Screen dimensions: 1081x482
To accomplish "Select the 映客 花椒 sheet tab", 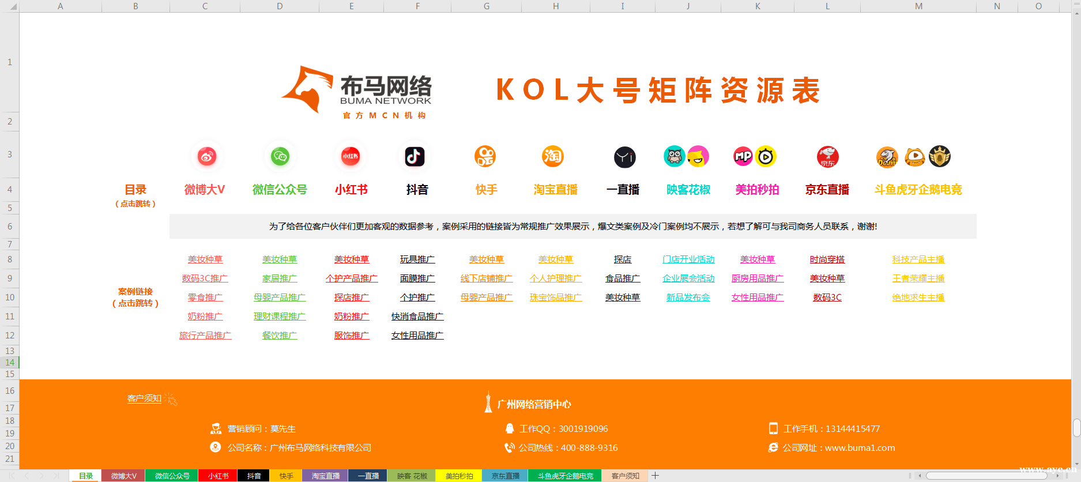I will [412, 476].
